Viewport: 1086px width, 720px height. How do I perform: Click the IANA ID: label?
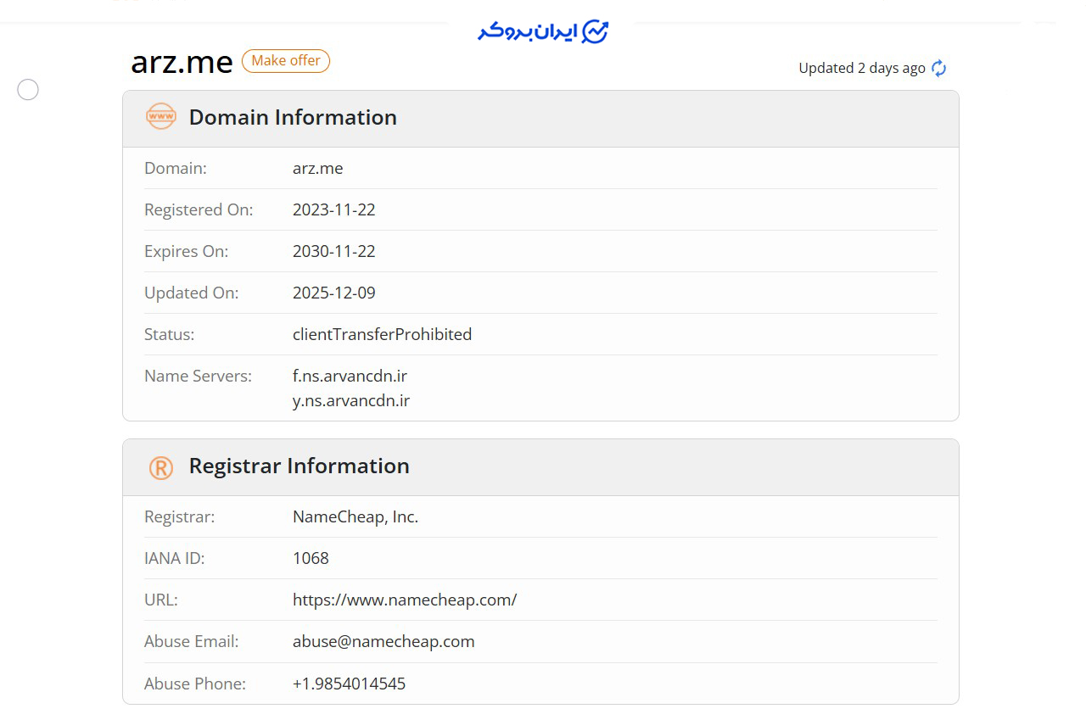point(175,558)
